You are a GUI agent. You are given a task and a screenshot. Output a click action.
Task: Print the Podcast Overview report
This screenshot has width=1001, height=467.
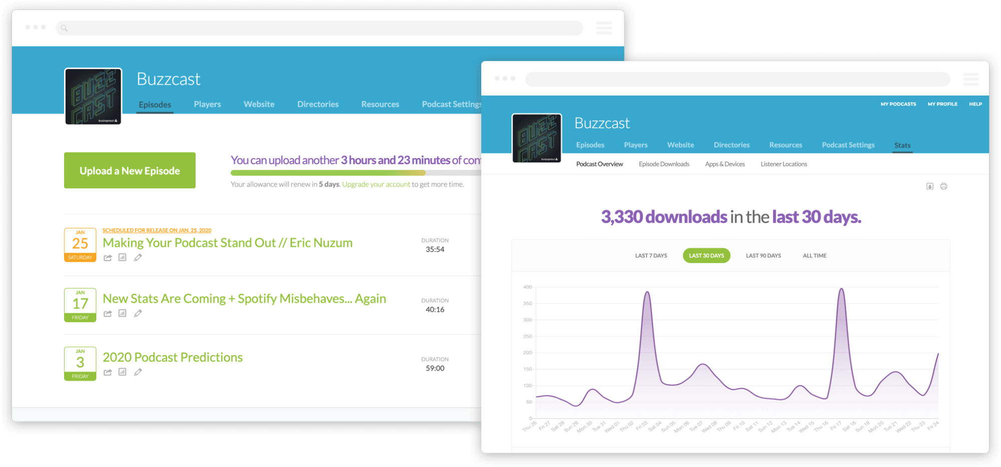944,186
